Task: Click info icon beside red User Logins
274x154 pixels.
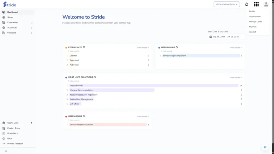Action: click(x=84, y=116)
